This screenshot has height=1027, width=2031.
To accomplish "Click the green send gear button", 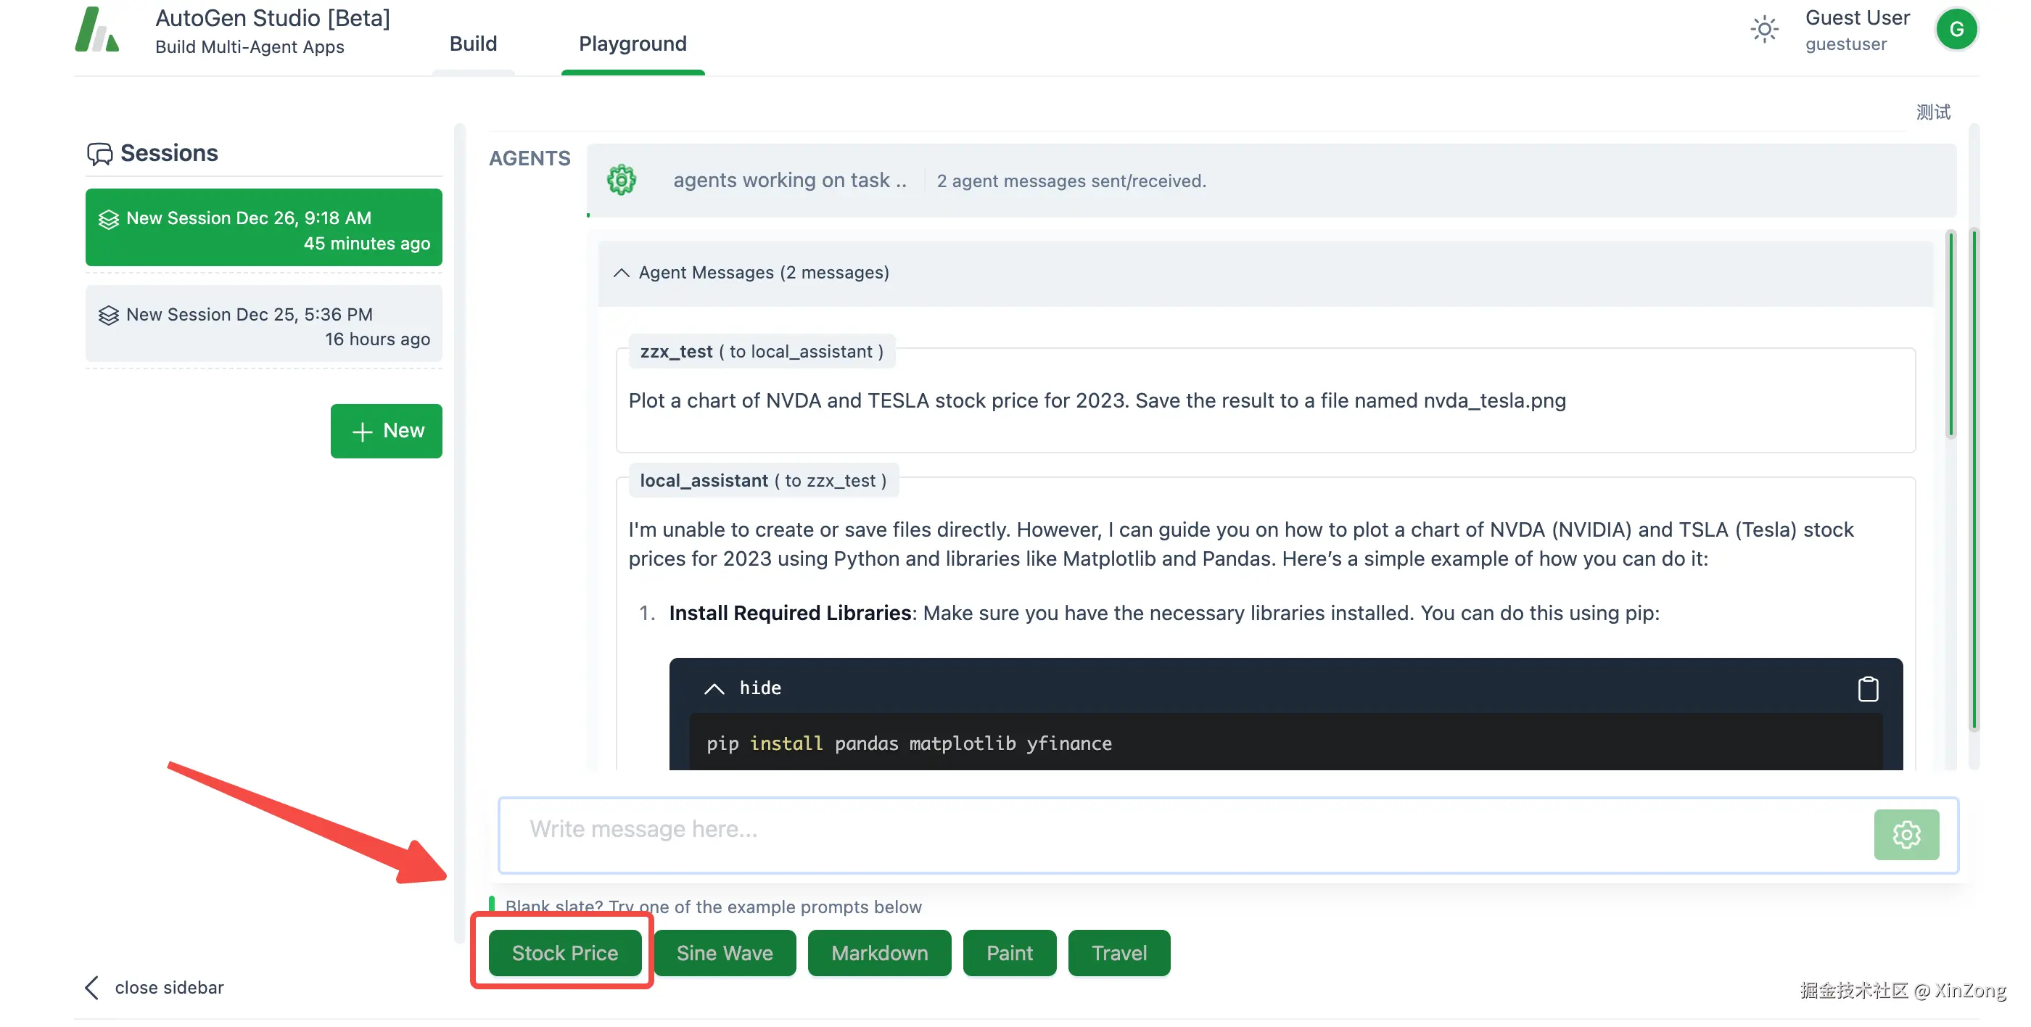I will coord(1906,835).
